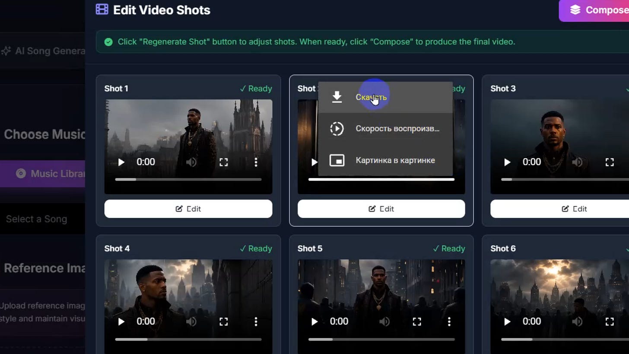
Task: Click the film strip icon beside heading
Action: [x=102, y=10]
